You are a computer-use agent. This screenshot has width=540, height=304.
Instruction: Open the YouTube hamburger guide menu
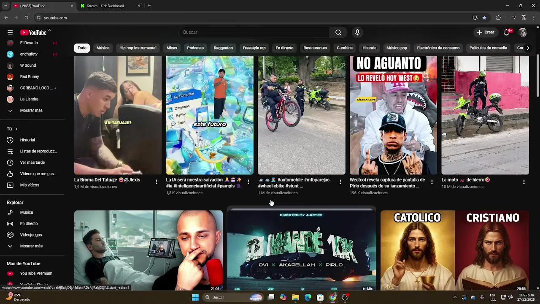pos(10,33)
